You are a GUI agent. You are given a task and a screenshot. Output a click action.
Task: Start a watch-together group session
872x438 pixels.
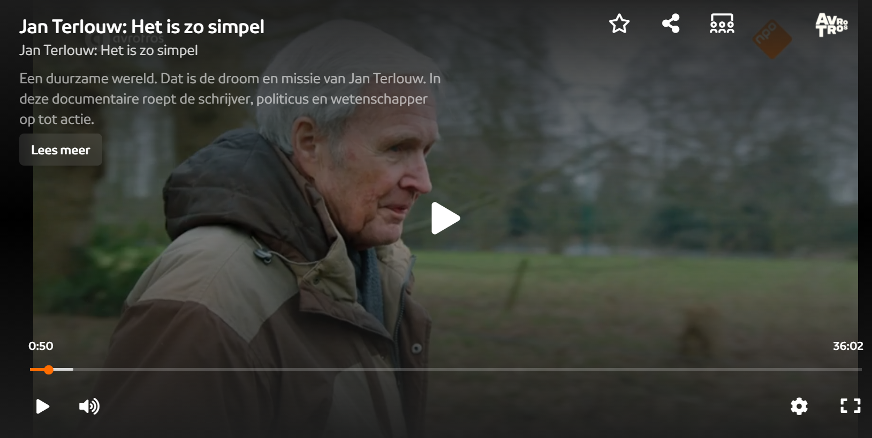[722, 24]
